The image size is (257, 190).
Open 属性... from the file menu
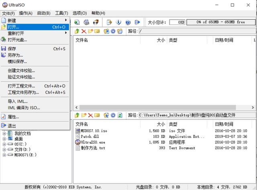pos(35,117)
